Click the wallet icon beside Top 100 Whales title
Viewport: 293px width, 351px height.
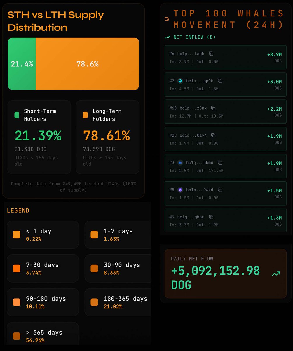(167, 19)
